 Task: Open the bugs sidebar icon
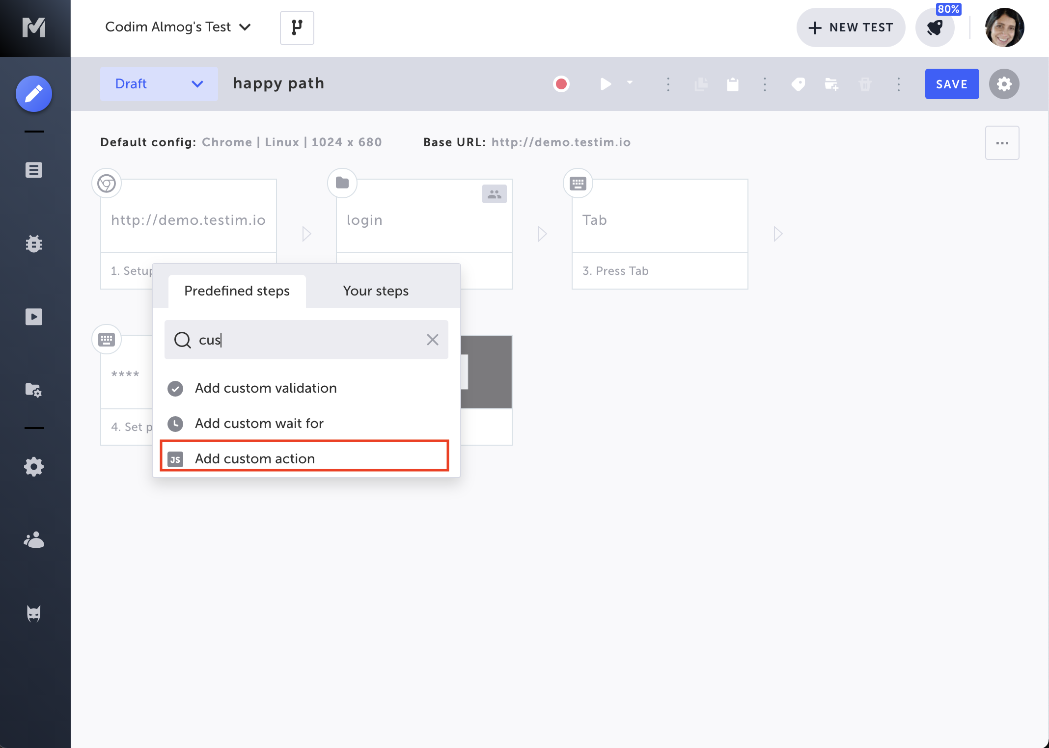[x=34, y=243]
